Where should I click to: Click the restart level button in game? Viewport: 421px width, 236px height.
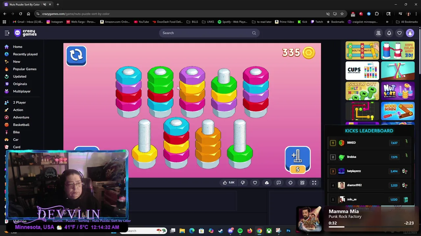tap(76, 56)
